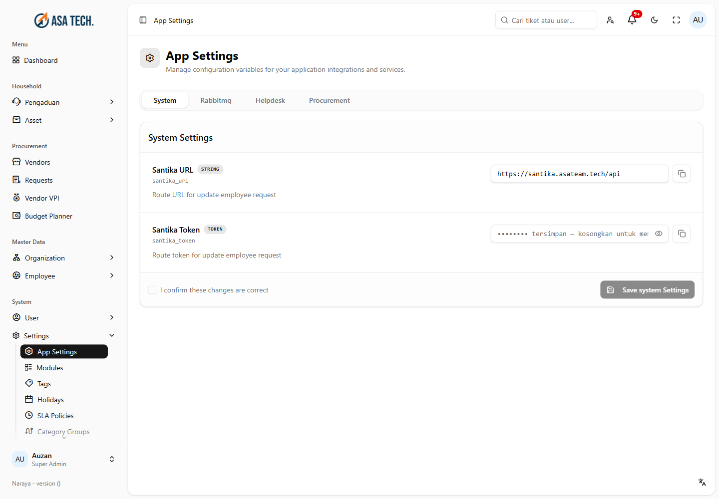
Task: Open Modules settings page
Action: pyautogui.click(x=64, y=368)
